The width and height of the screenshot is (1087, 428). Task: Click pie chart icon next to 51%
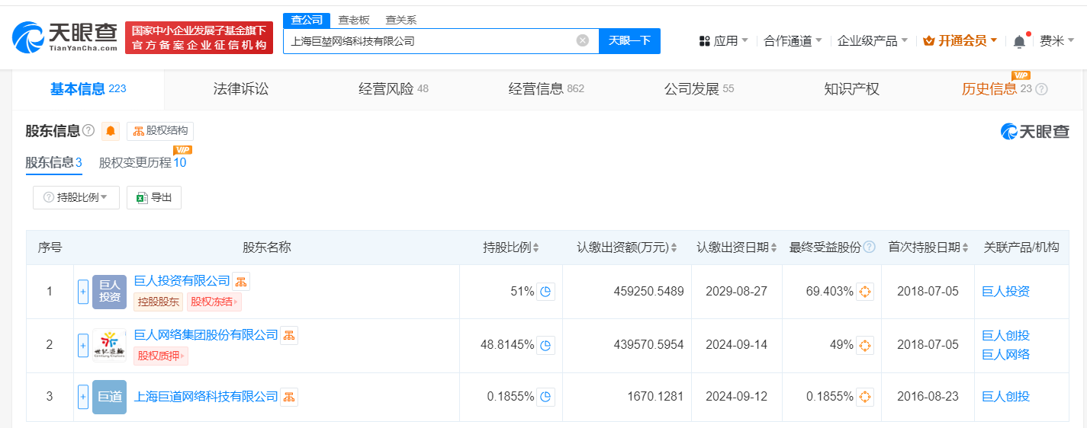[x=545, y=292]
